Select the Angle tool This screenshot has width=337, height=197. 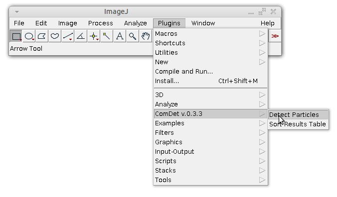81,36
